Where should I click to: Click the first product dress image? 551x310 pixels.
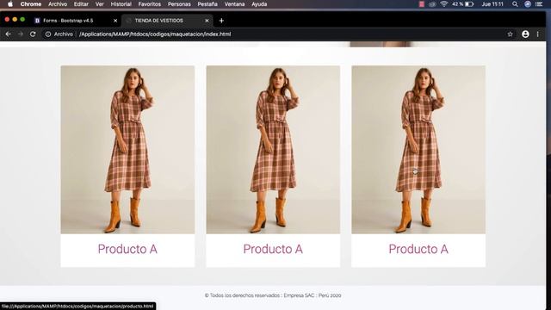pyautogui.click(x=127, y=150)
